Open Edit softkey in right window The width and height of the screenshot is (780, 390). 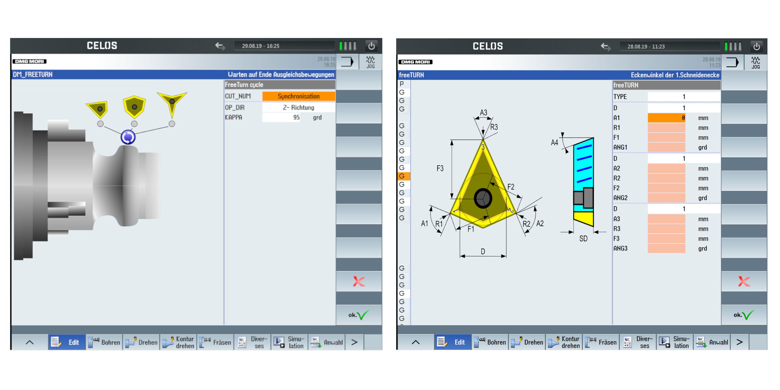pyautogui.click(x=452, y=342)
